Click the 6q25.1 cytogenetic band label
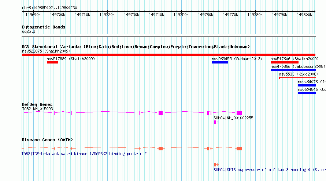Screen dimensions: 326x181 [x=29, y=31]
